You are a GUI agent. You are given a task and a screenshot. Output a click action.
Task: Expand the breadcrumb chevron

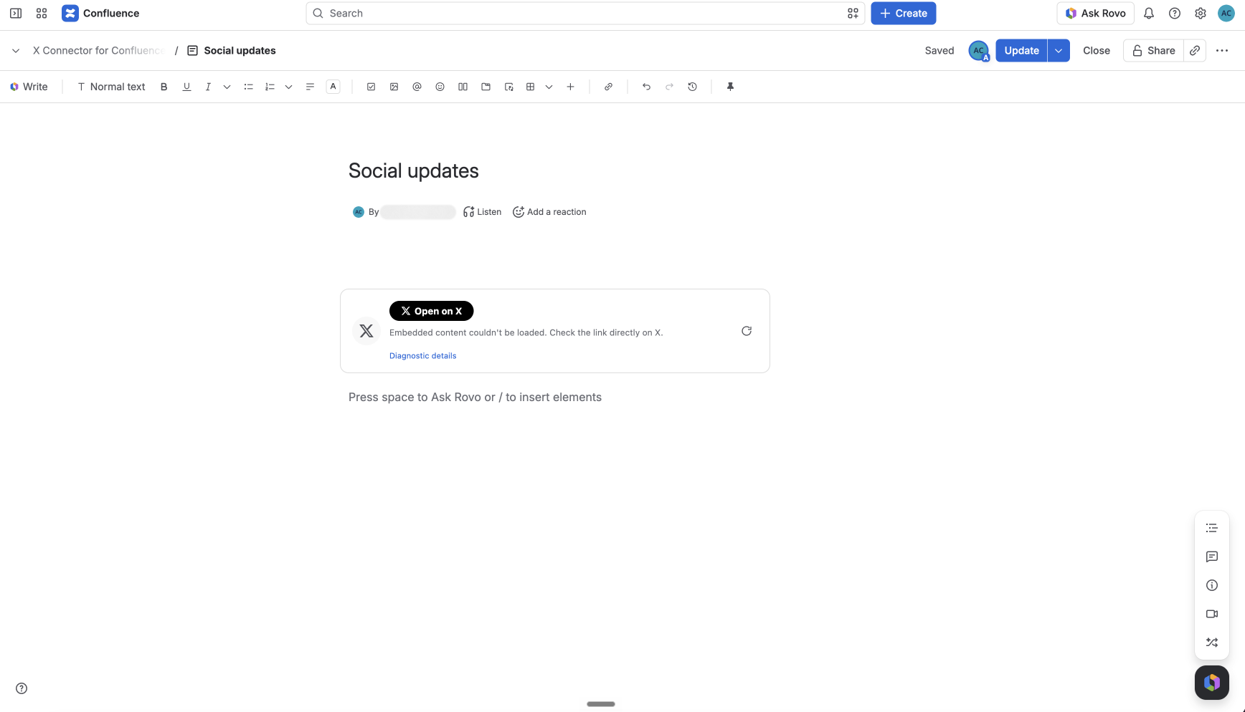[16, 50]
